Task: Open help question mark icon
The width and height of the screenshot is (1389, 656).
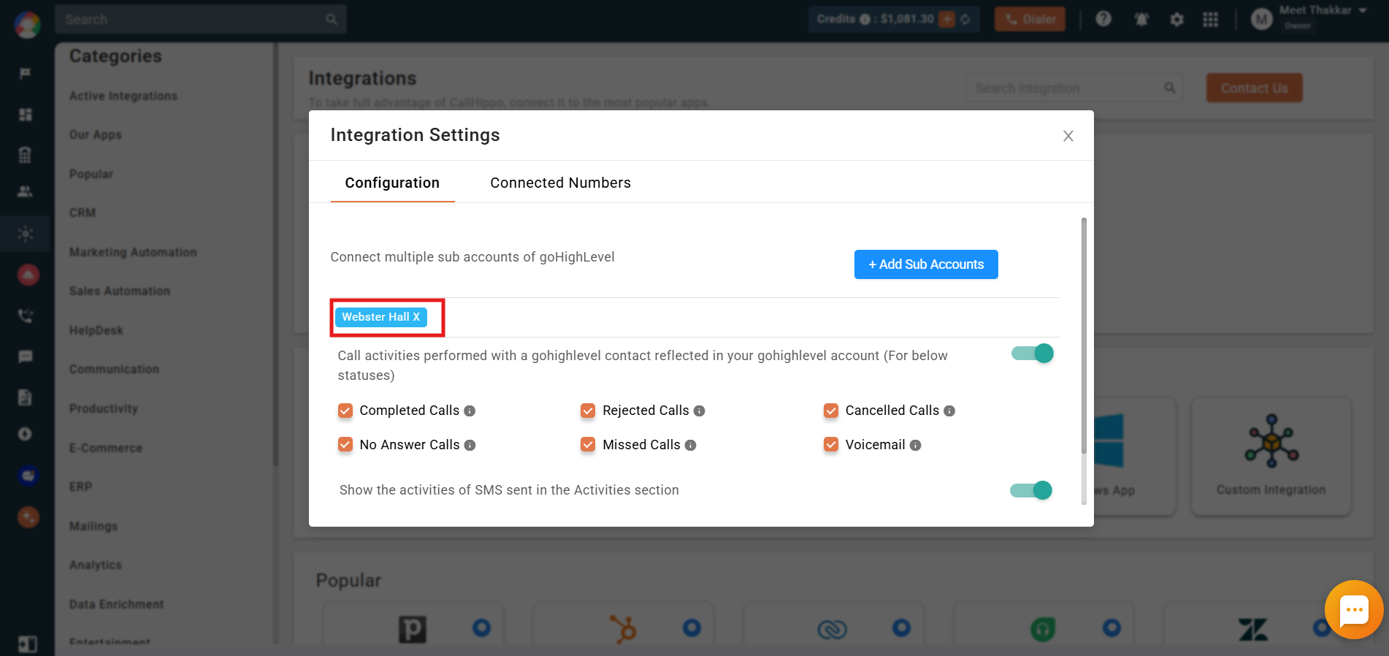Action: [1103, 19]
